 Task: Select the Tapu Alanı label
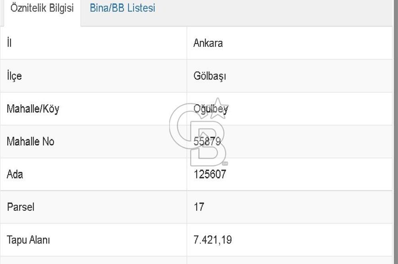coord(28,240)
